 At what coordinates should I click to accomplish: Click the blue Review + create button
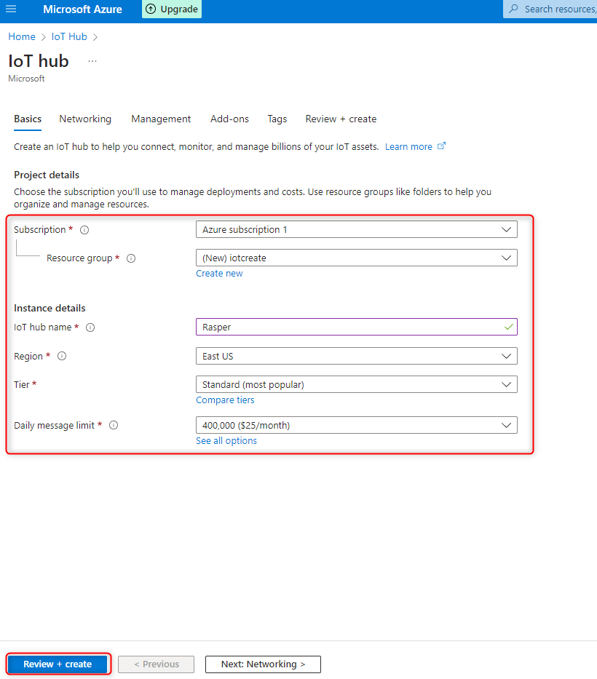coord(58,664)
